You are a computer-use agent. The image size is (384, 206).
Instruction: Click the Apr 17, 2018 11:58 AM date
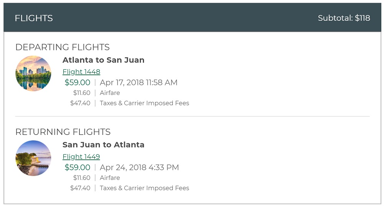tap(139, 83)
